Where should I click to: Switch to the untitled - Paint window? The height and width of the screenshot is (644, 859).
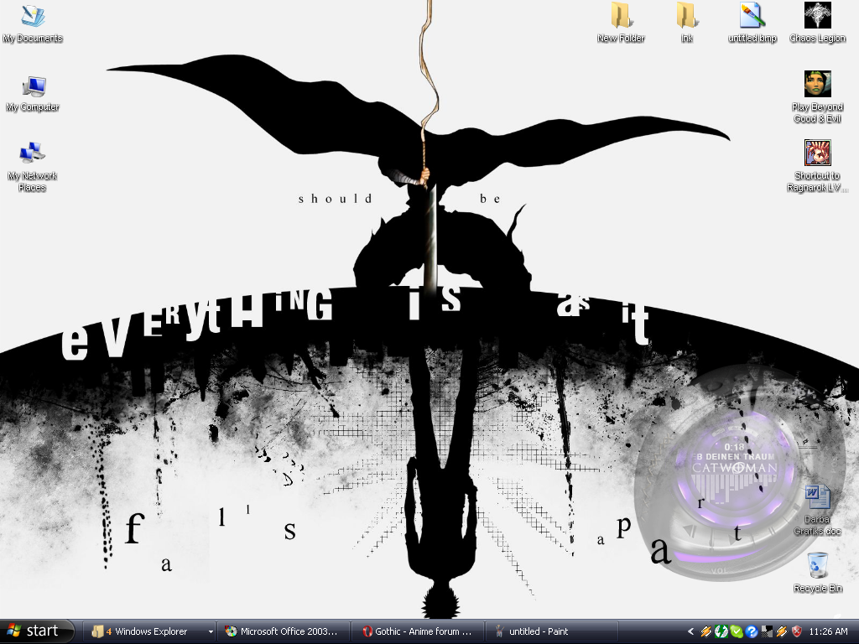552,631
